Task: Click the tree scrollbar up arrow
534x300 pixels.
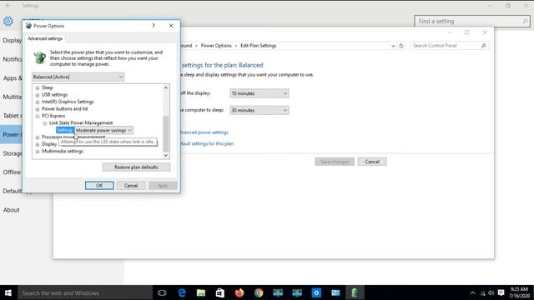Action: pos(166,87)
